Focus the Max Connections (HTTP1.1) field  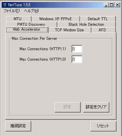(x=77, y=49)
